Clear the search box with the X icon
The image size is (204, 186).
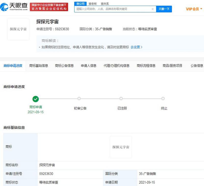point(152,9)
